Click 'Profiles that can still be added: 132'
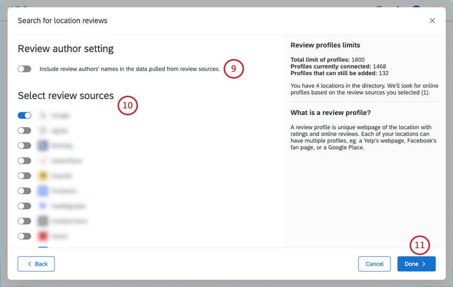Image resolution: width=453 pixels, height=287 pixels. tap(339, 73)
